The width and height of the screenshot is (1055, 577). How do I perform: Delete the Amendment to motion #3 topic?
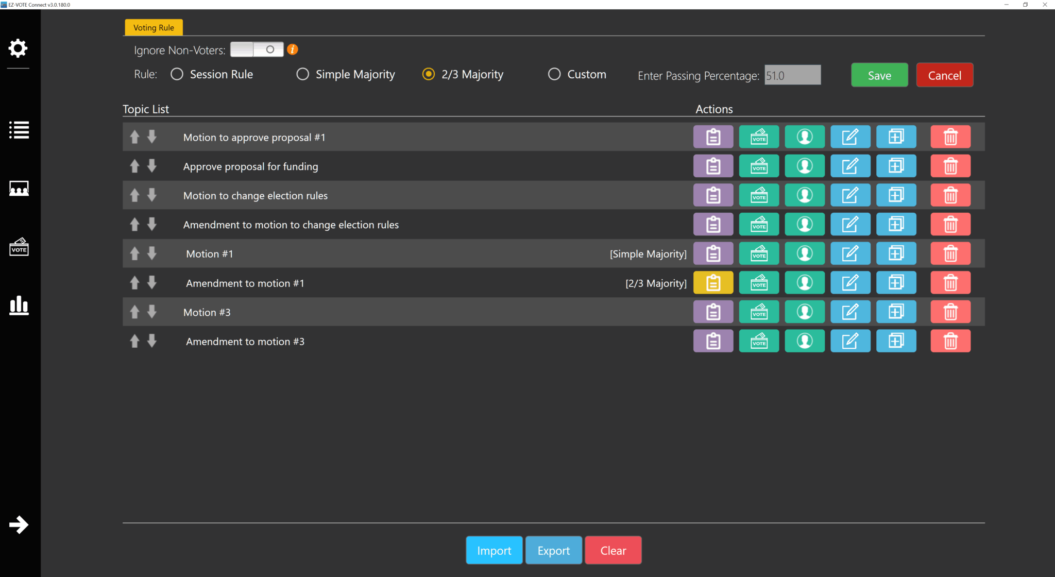coord(950,341)
